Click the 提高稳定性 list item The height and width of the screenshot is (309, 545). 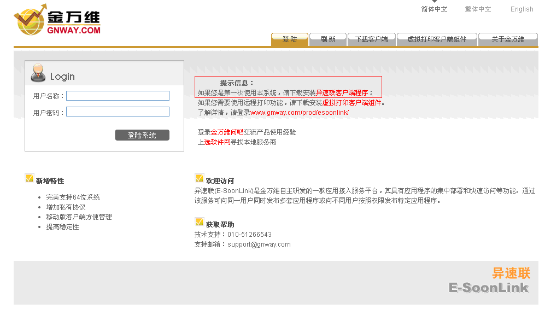pos(62,227)
